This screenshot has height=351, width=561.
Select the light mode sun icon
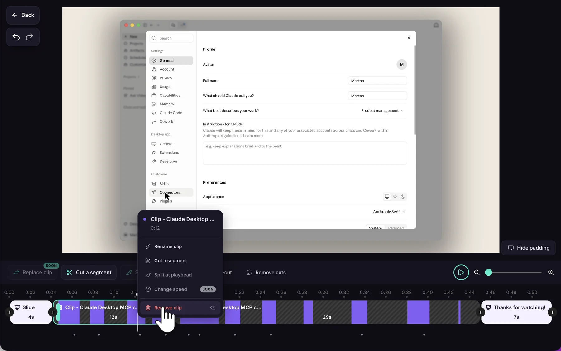pyautogui.click(x=395, y=197)
